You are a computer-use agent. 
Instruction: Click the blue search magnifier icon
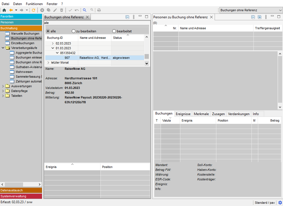tap(84, 10)
